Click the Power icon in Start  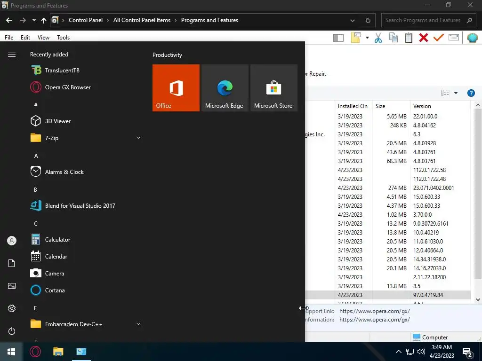(12, 331)
